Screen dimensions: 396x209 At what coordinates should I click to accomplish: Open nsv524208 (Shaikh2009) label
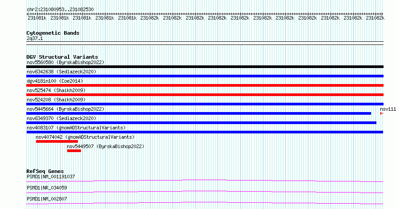point(56,100)
